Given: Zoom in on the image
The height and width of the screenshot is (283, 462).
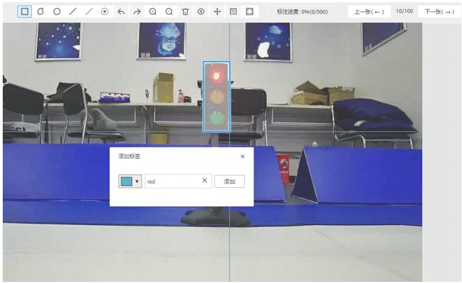Looking at the screenshot, I should click(x=153, y=12).
